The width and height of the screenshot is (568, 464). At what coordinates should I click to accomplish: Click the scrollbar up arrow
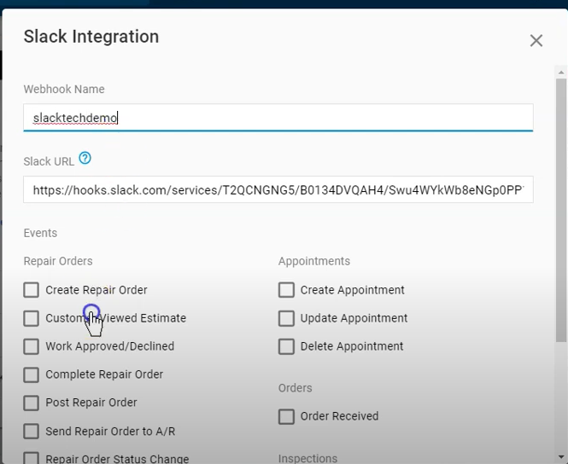pos(561,72)
